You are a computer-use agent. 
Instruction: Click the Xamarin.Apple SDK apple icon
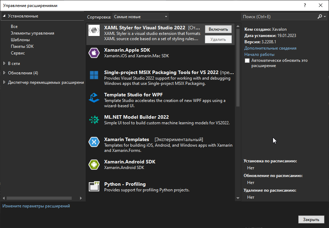click(94, 53)
